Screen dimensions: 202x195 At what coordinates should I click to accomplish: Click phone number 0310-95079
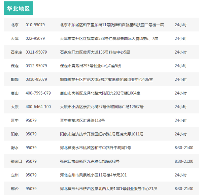tap(36, 79)
